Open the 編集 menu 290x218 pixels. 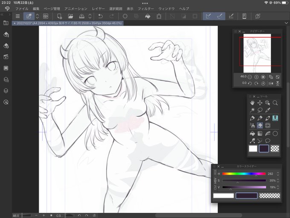tap(36, 9)
